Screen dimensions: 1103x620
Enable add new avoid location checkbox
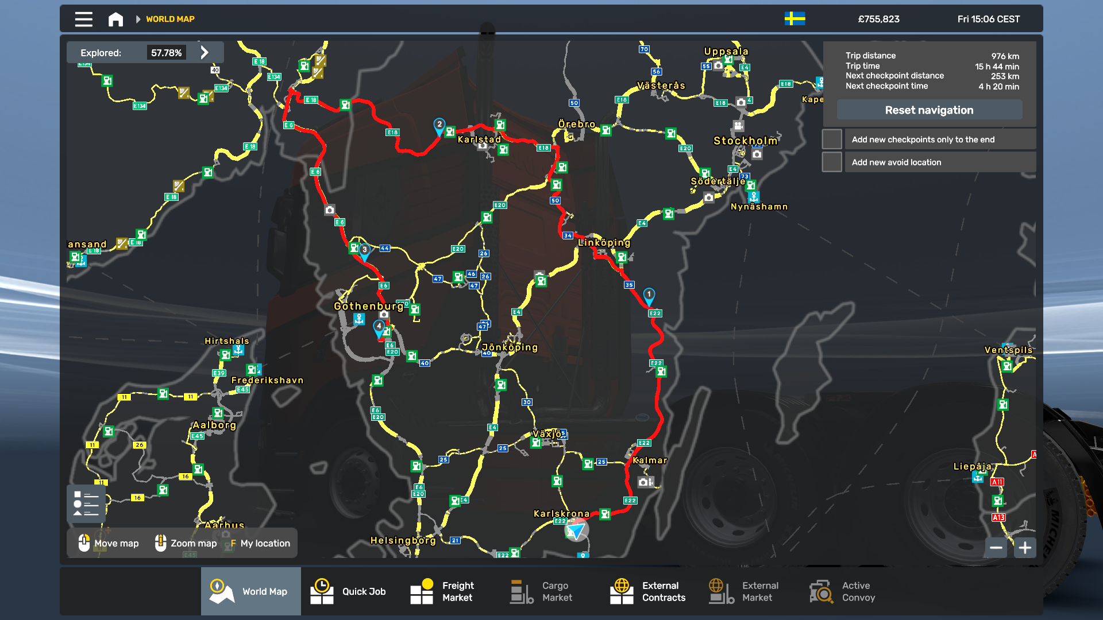tap(832, 162)
